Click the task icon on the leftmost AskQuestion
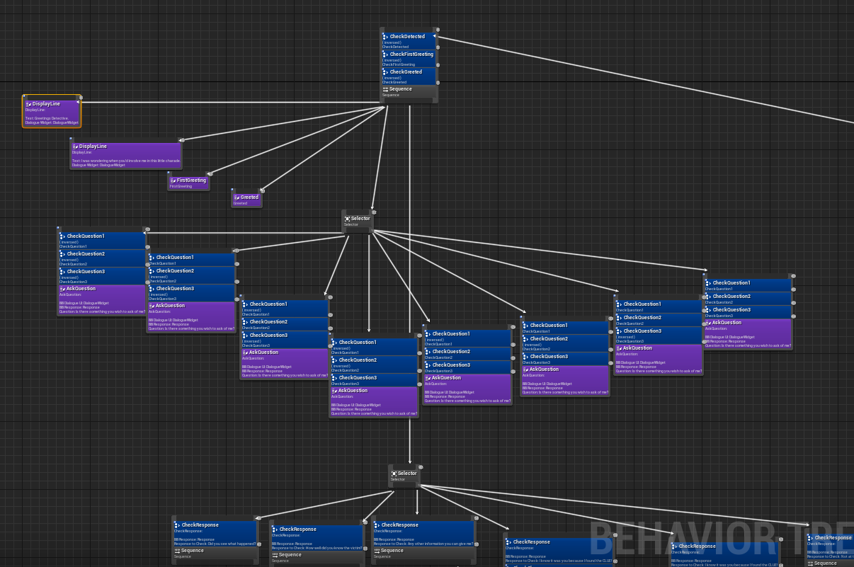The width and height of the screenshot is (854, 567). tap(62, 289)
